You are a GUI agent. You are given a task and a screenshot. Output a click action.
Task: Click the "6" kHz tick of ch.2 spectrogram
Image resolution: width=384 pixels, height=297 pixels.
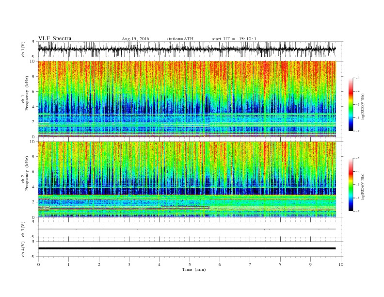coord(34,172)
